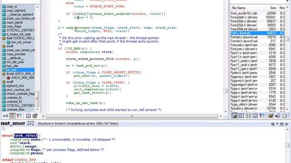Select rt_mutex_init_task symbol
This screenshot has height=163, width=291.
coord(18,34)
